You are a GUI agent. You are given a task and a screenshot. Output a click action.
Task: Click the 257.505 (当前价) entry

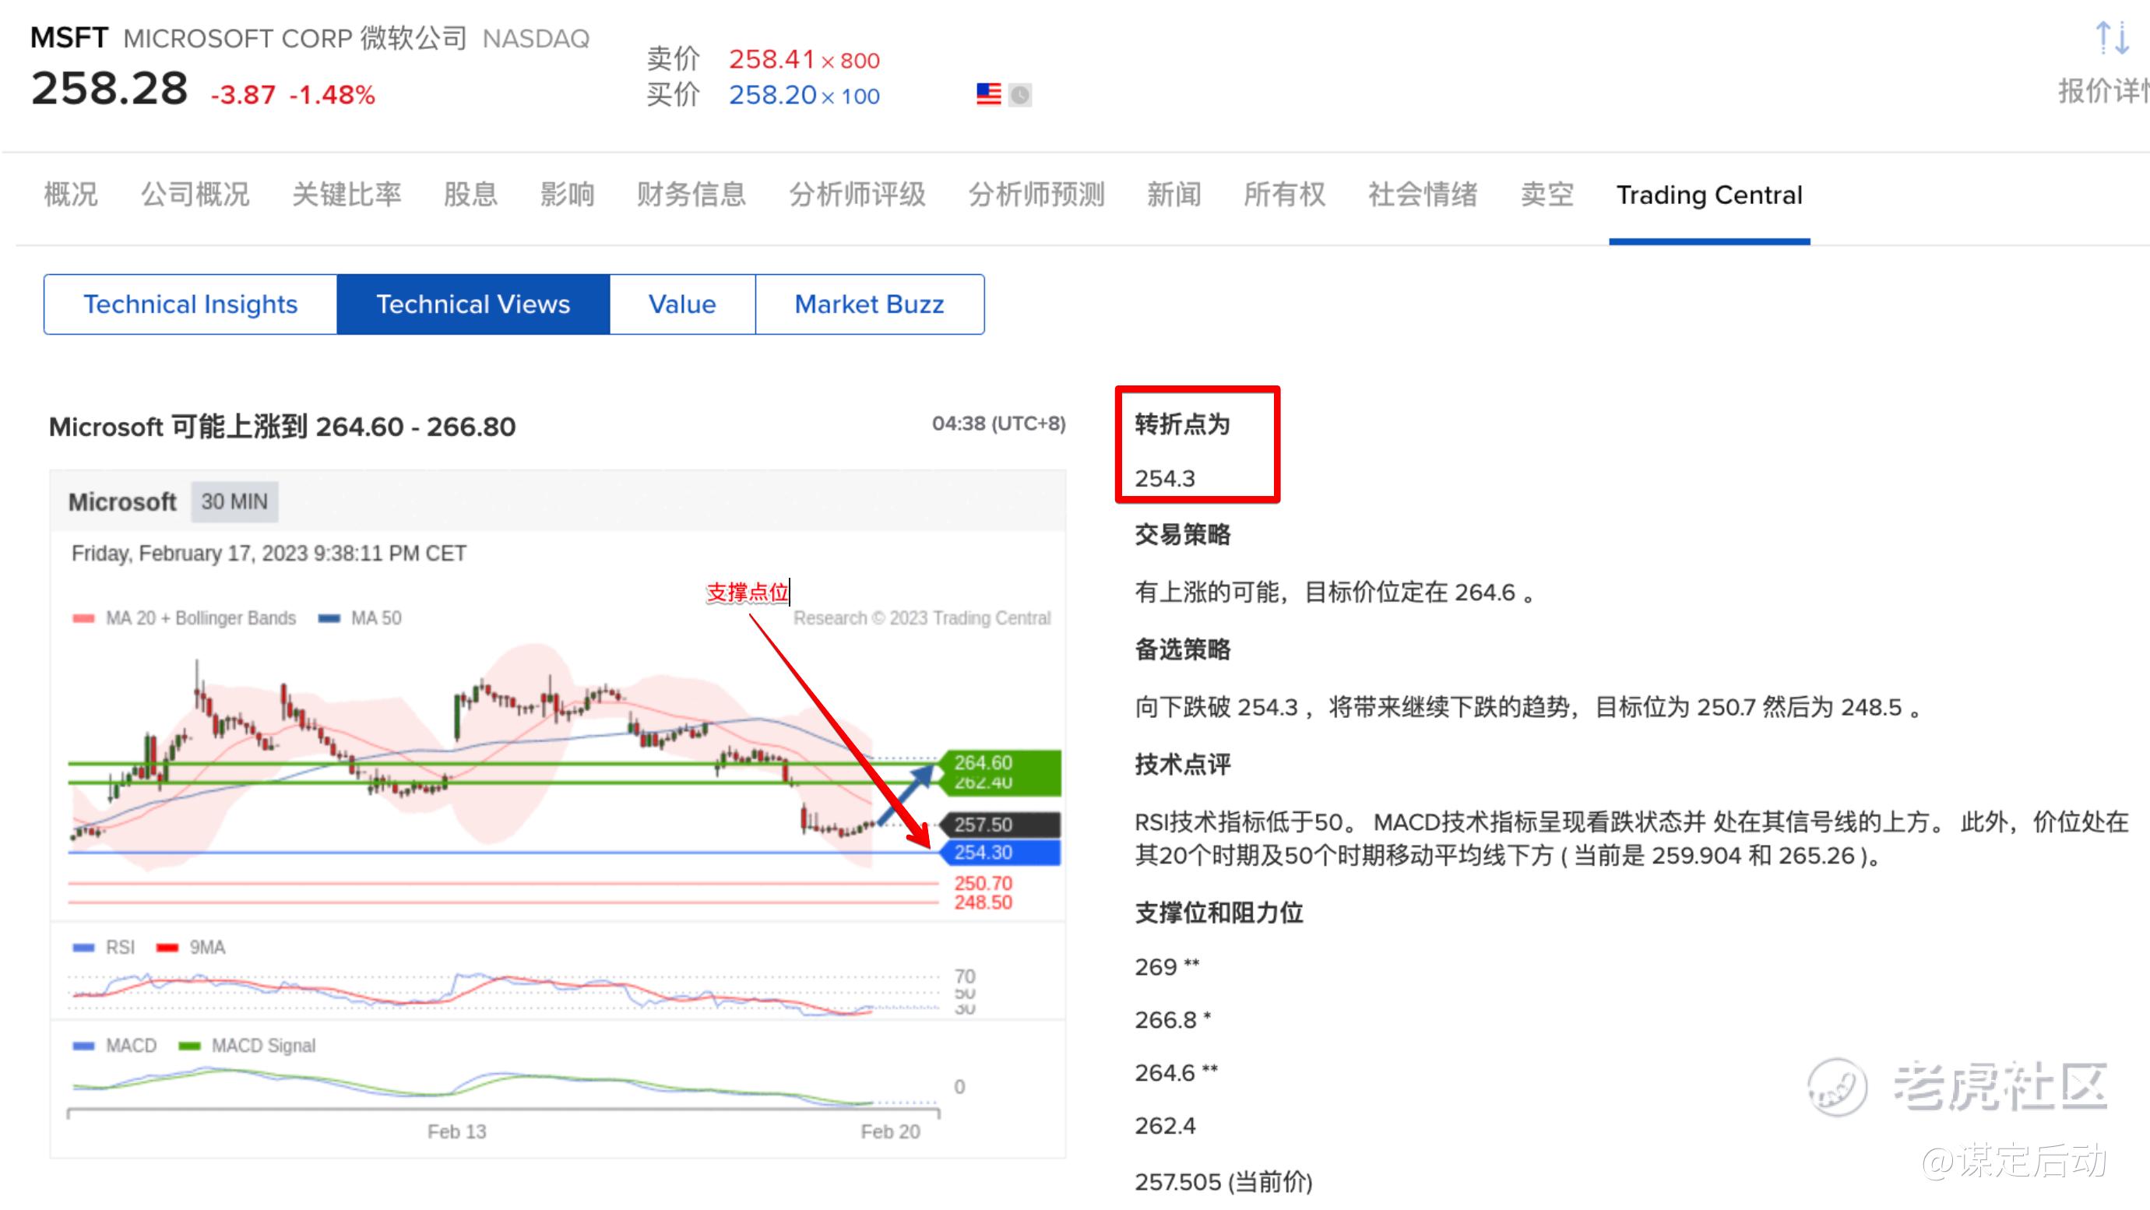tap(1223, 1182)
